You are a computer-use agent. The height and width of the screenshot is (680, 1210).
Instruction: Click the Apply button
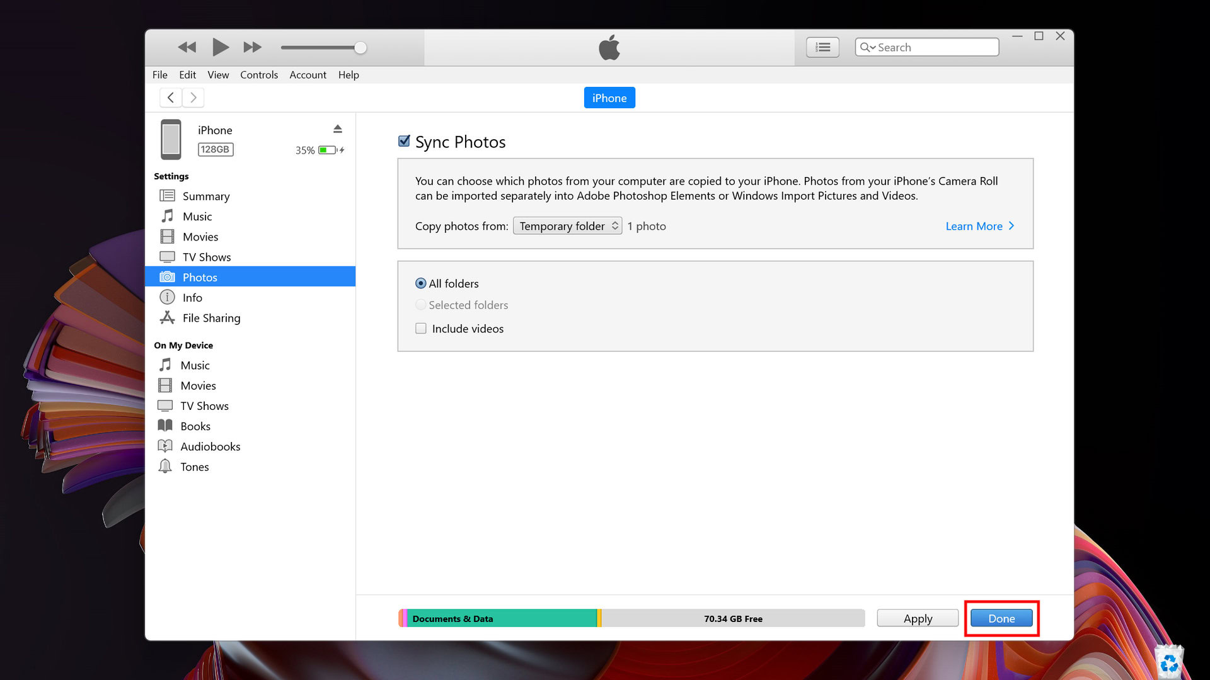(918, 618)
